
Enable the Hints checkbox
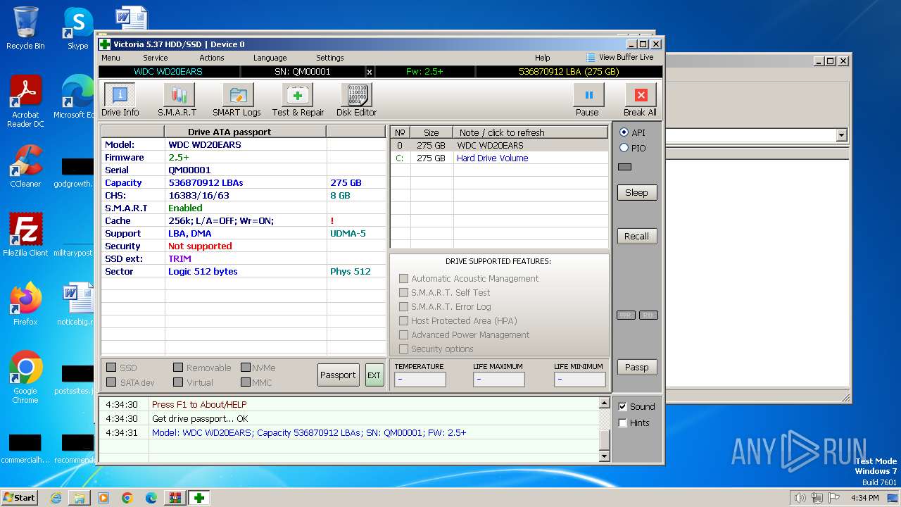622,423
